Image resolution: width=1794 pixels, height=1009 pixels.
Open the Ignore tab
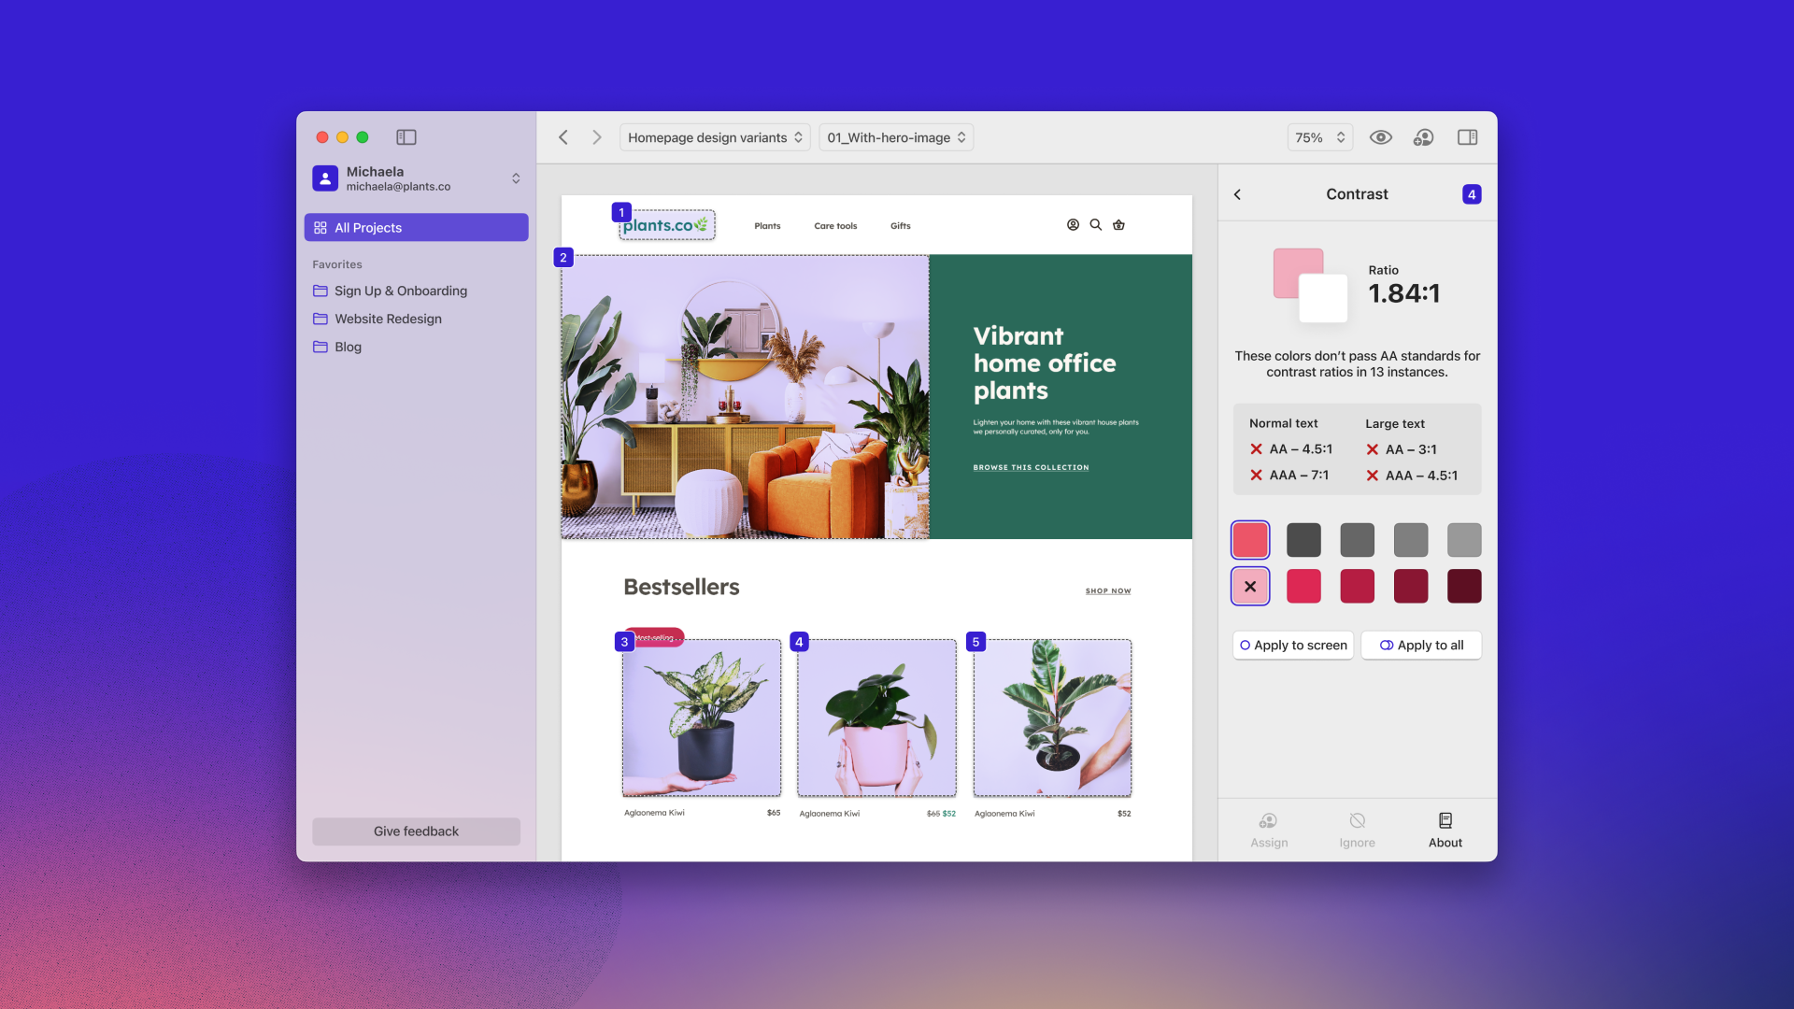(1357, 830)
